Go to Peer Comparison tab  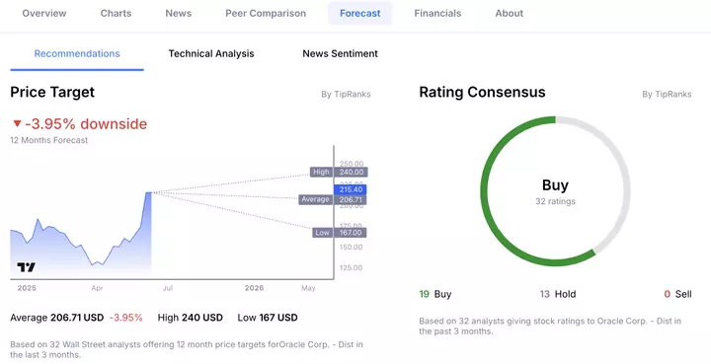pos(266,13)
